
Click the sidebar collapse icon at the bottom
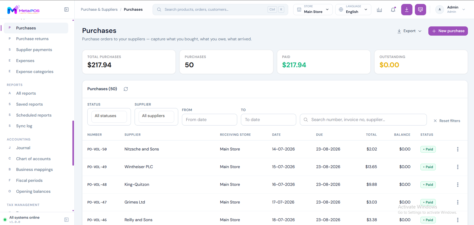[x=66, y=220]
